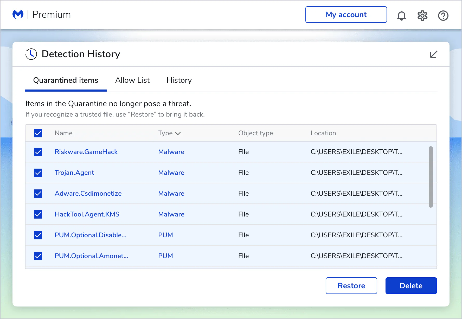Click the Location column header
Image resolution: width=462 pixels, height=319 pixels.
pyautogui.click(x=323, y=133)
